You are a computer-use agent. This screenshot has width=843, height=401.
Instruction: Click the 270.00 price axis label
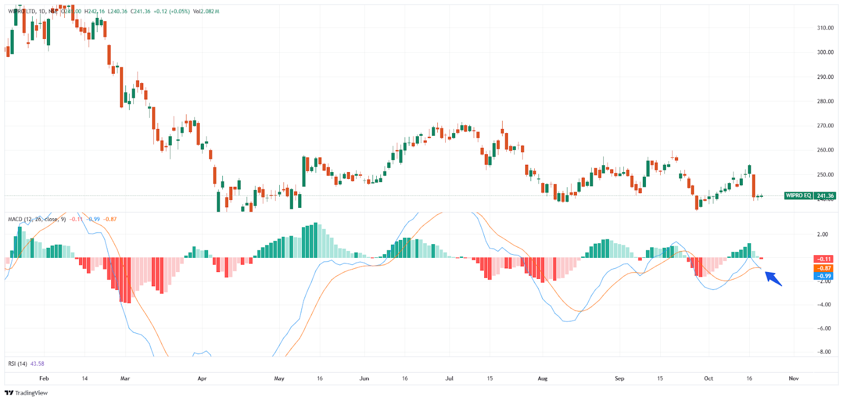(825, 126)
